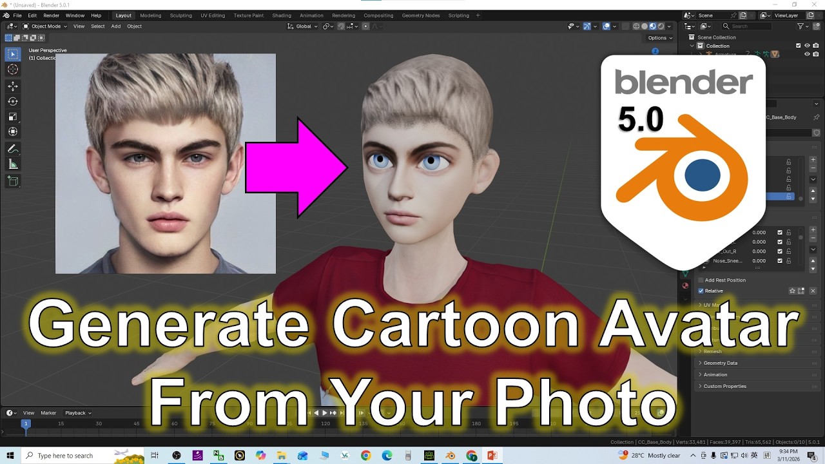Switch to wireframe viewport shading
Screen dimensions: 825x464
637,26
